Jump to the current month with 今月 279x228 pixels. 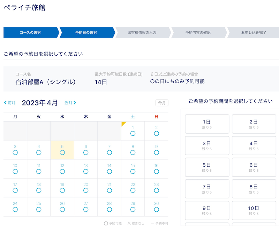click(x=162, y=103)
